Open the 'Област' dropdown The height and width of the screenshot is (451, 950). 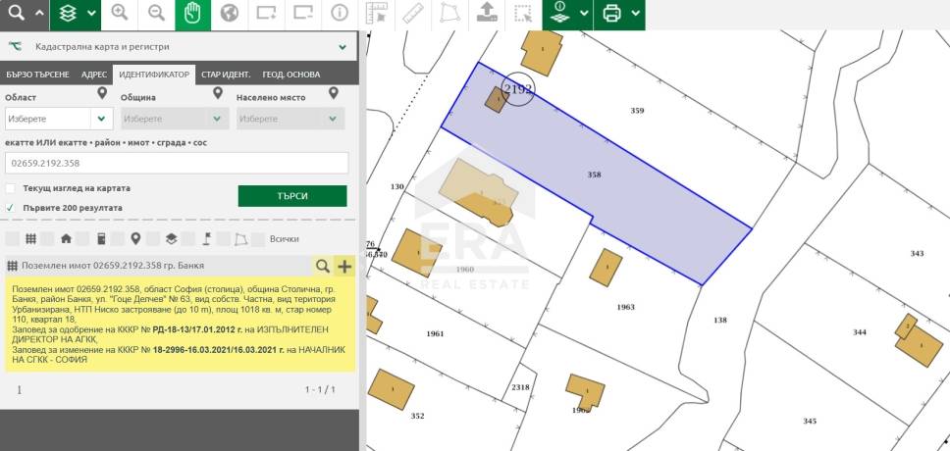[x=59, y=119]
